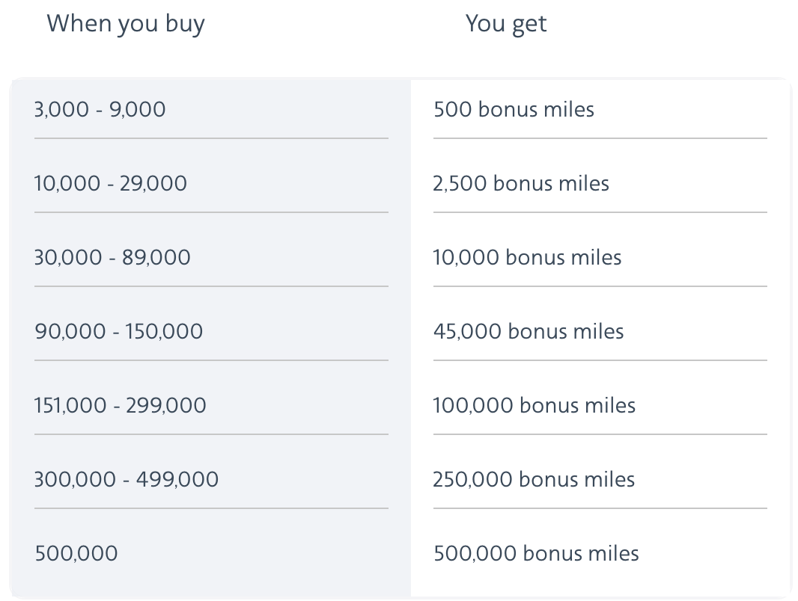The width and height of the screenshot is (798, 601).
Task: Click the 9,000 upper limit in first row
Action: click(138, 109)
